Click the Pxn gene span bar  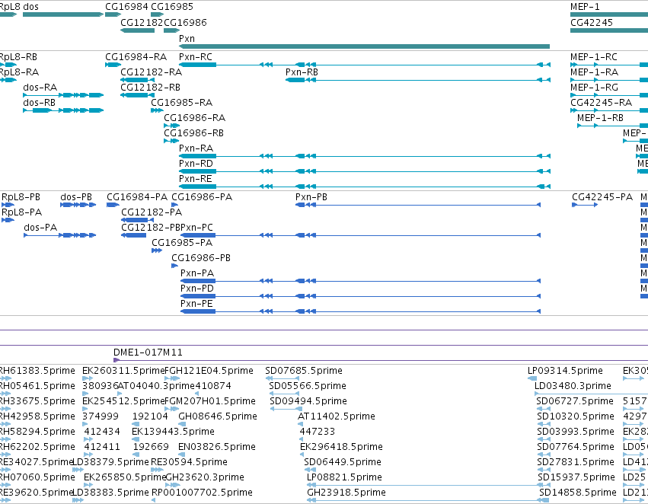pos(364,46)
